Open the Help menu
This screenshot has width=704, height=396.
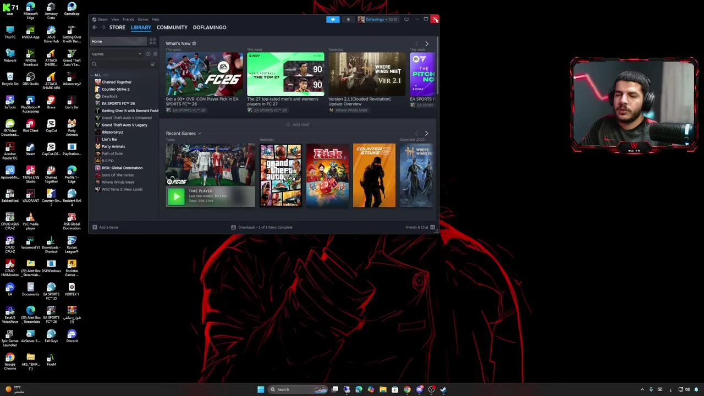[156, 19]
